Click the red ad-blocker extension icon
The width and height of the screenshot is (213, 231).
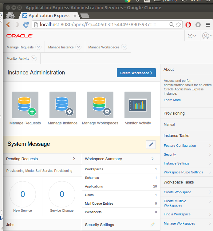point(188,25)
